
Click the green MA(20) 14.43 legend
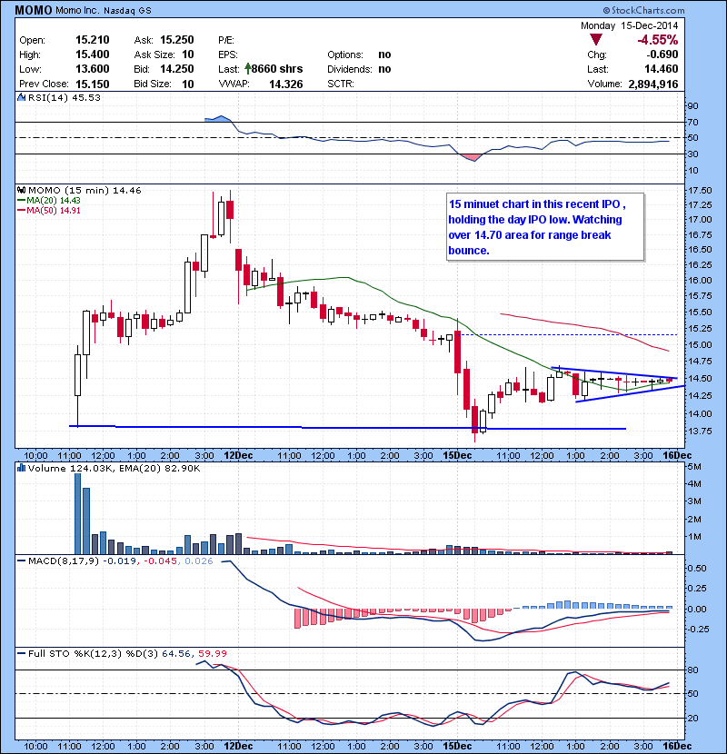click(x=48, y=201)
